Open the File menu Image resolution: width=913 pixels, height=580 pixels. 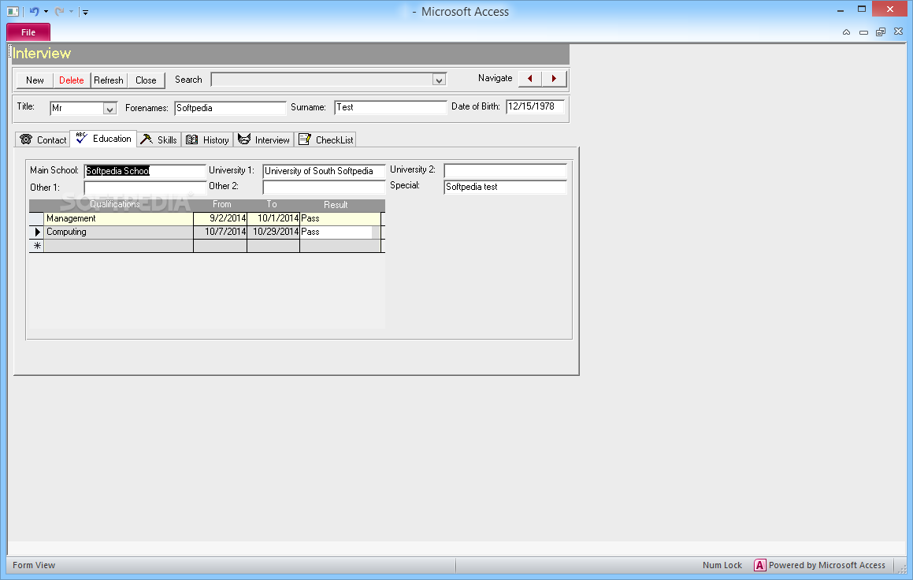(x=28, y=32)
